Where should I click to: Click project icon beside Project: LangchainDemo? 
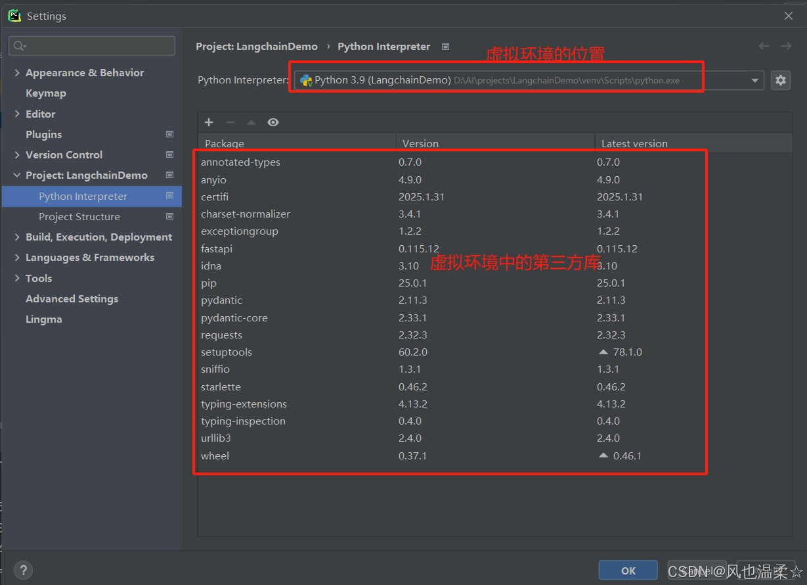point(169,175)
